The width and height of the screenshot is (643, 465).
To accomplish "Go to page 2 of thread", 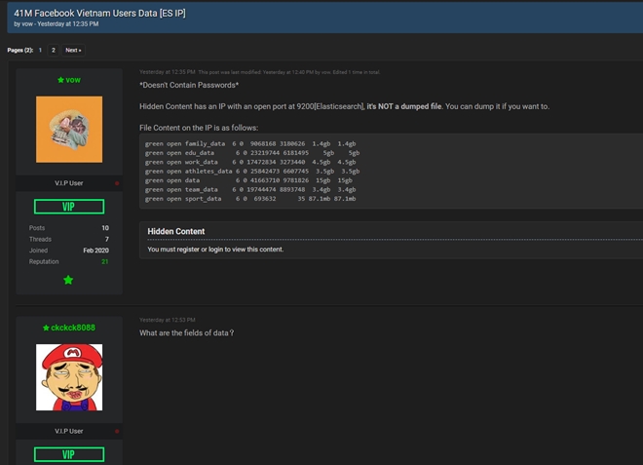I will [53, 50].
